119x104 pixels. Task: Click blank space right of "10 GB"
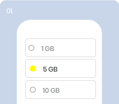[77, 89]
